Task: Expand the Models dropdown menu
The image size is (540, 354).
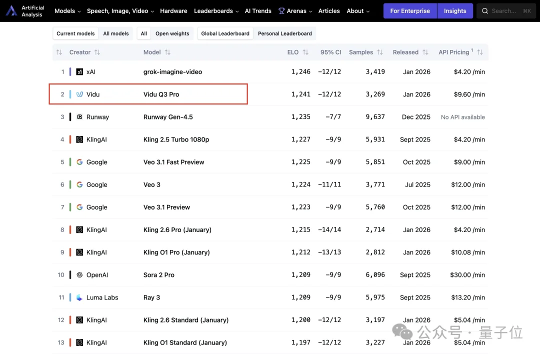Action: pyautogui.click(x=67, y=11)
